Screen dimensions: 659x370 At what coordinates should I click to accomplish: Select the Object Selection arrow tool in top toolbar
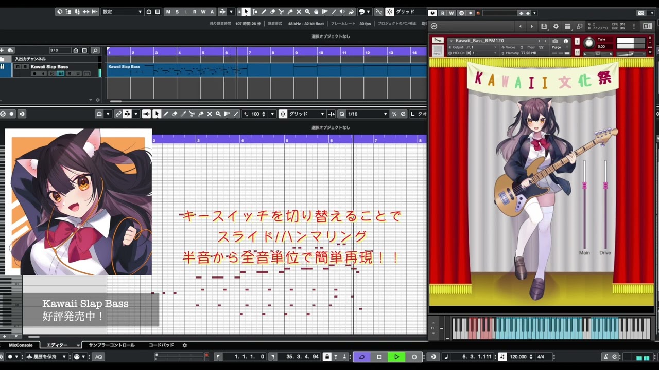[x=246, y=12]
